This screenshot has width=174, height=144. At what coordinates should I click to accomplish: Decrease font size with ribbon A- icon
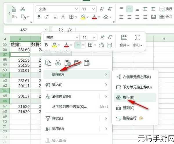pos(110,9)
